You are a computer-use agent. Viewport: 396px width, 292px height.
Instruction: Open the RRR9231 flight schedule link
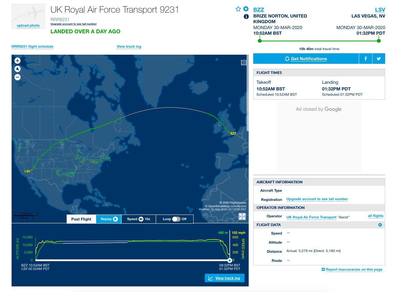click(x=33, y=47)
